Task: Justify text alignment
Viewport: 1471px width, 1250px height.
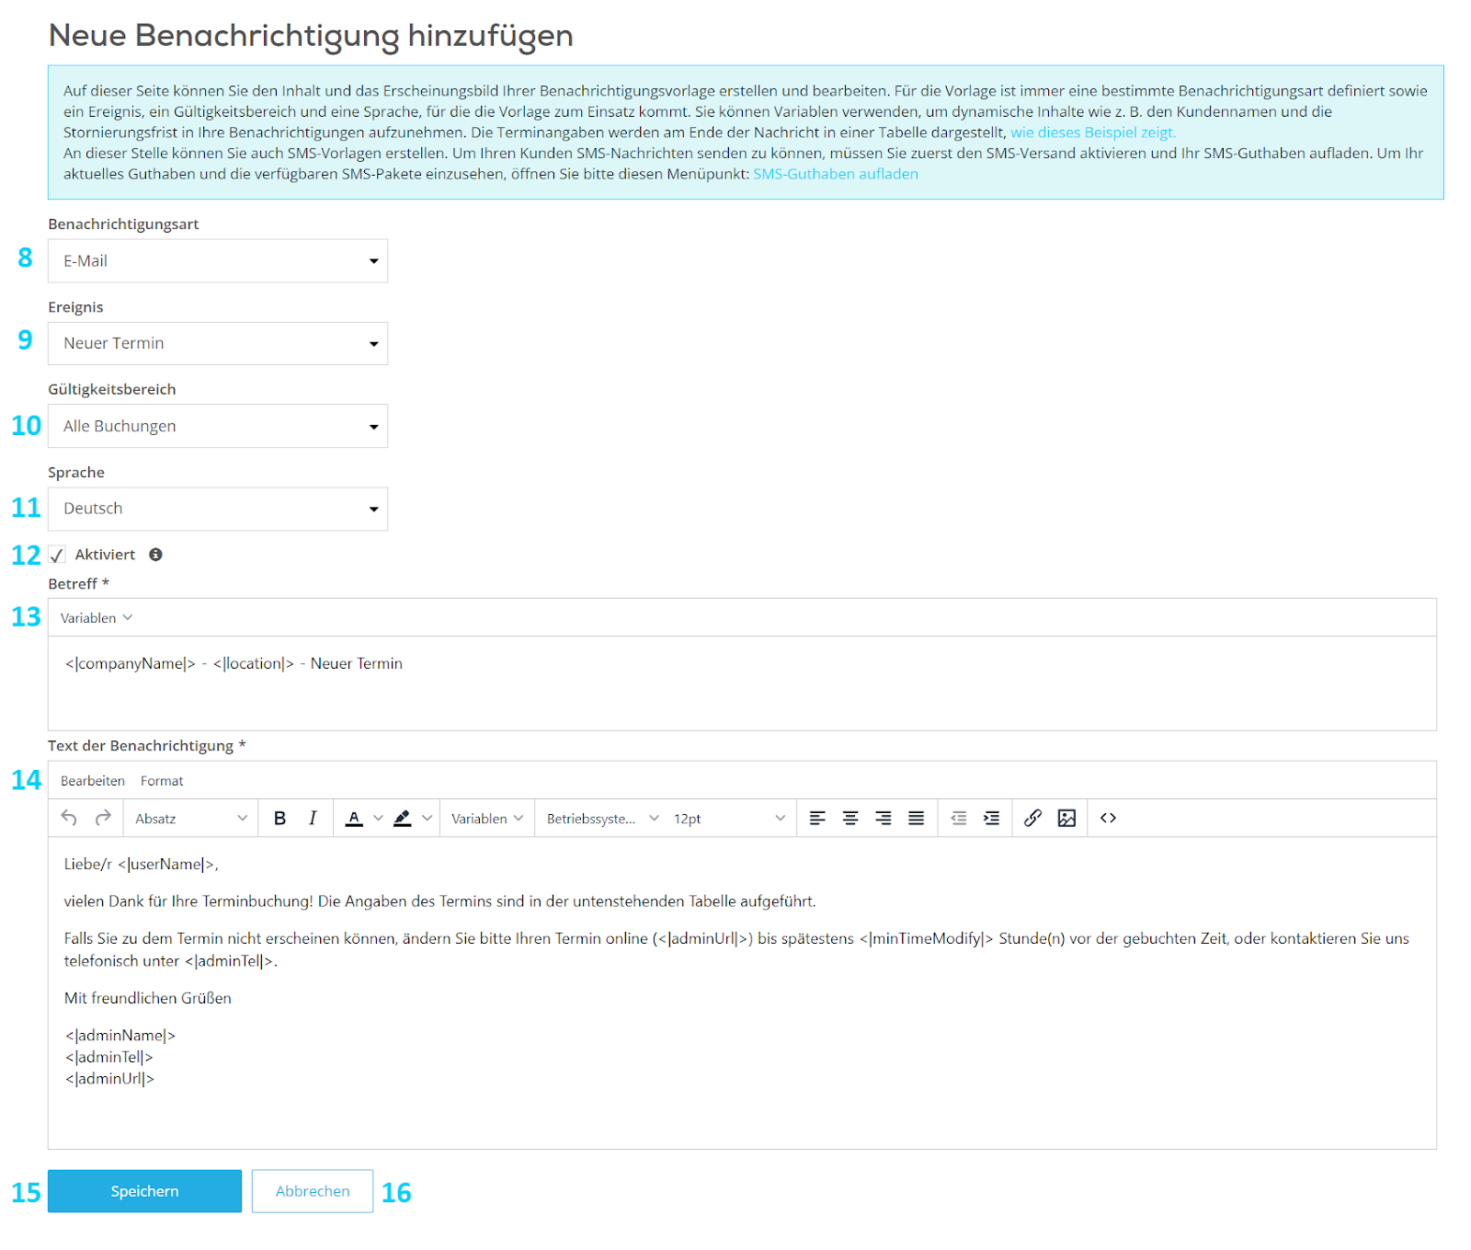Action: pyautogui.click(x=917, y=818)
